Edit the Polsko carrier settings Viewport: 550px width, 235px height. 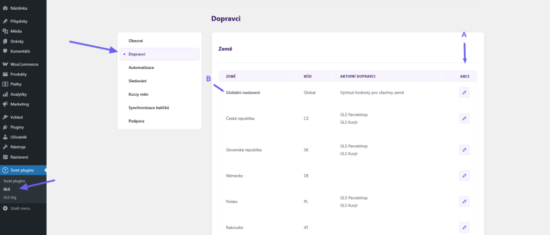pyautogui.click(x=464, y=201)
